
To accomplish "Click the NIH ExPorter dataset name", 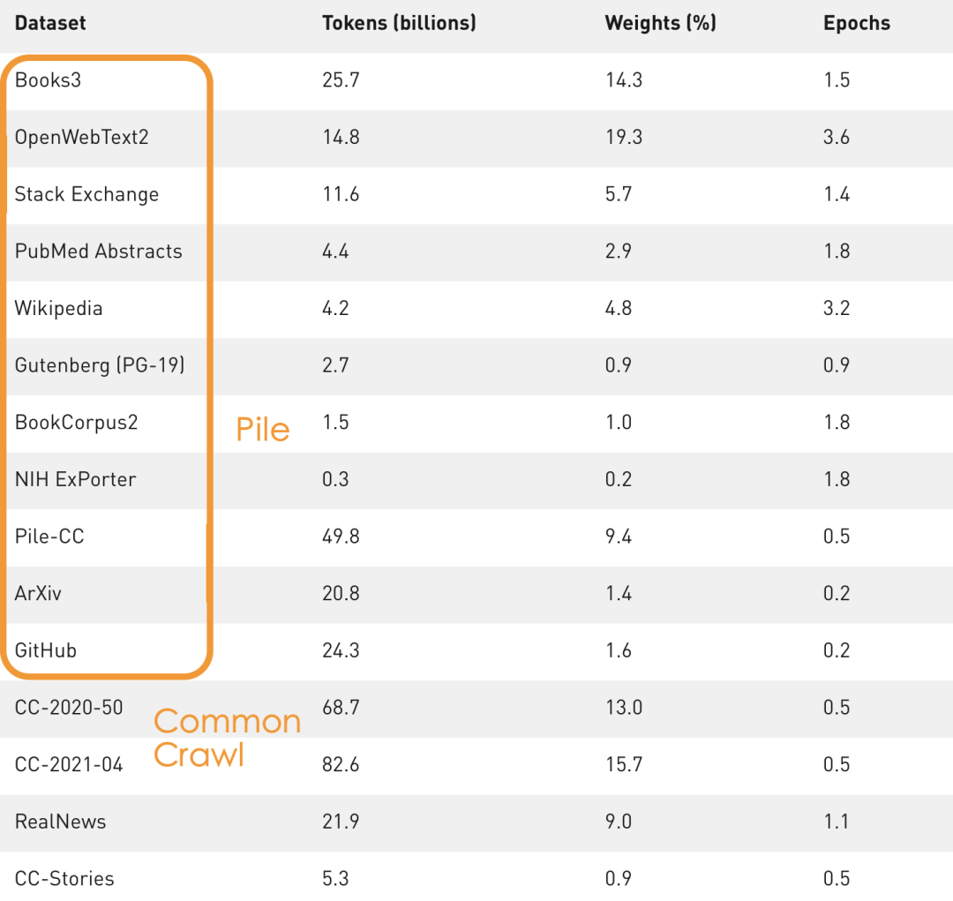I will point(75,480).
